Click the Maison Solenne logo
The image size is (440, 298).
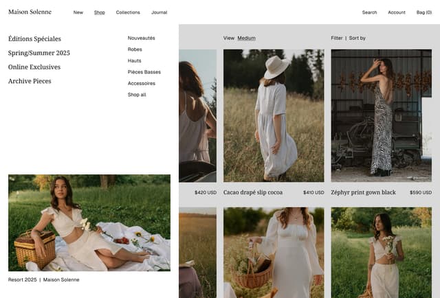point(30,12)
